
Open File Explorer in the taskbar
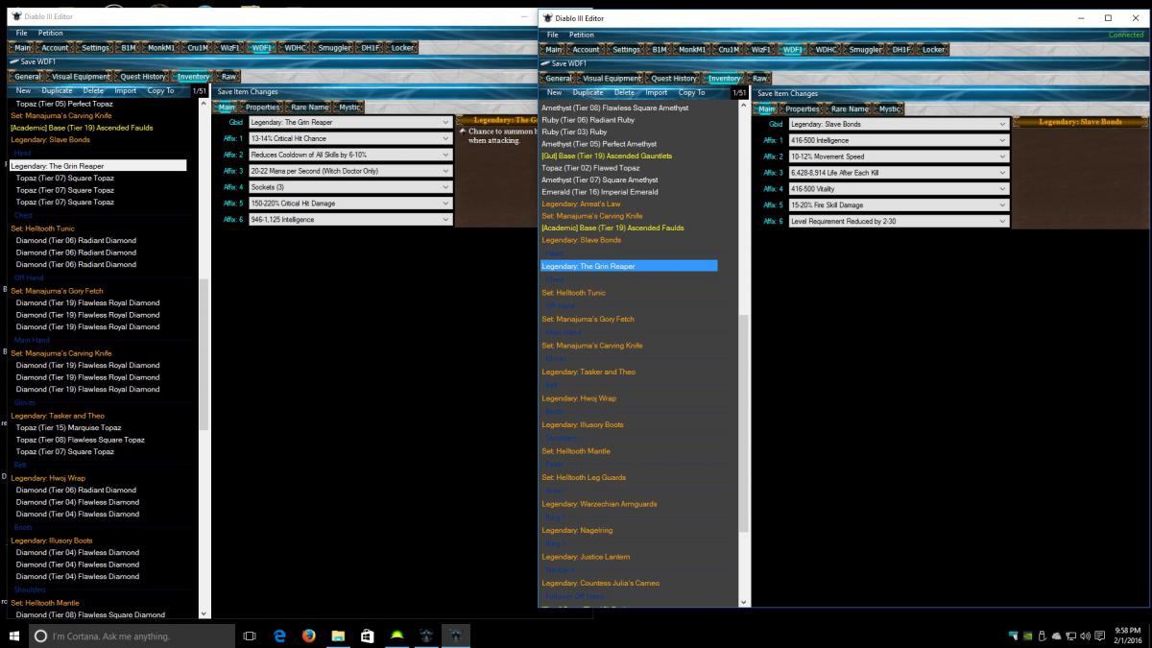pyautogui.click(x=338, y=636)
